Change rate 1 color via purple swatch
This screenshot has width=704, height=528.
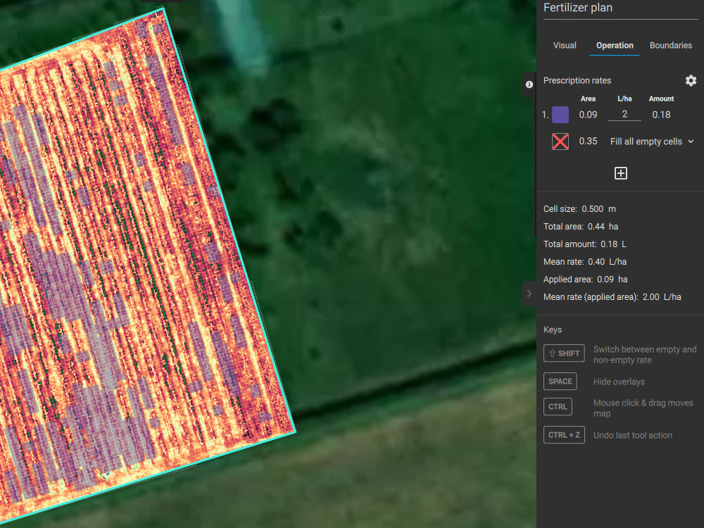click(560, 114)
